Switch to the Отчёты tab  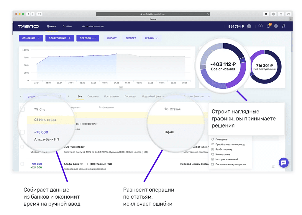pyautogui.click(x=67, y=26)
